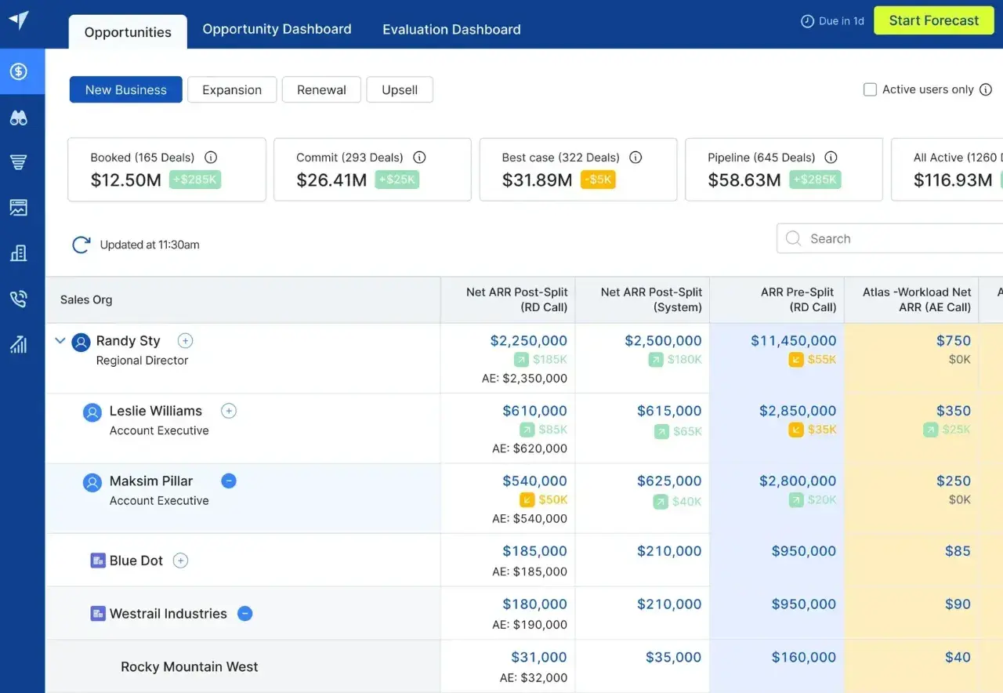Click the refresh icon beside Updated at 11:30am

pyautogui.click(x=81, y=245)
